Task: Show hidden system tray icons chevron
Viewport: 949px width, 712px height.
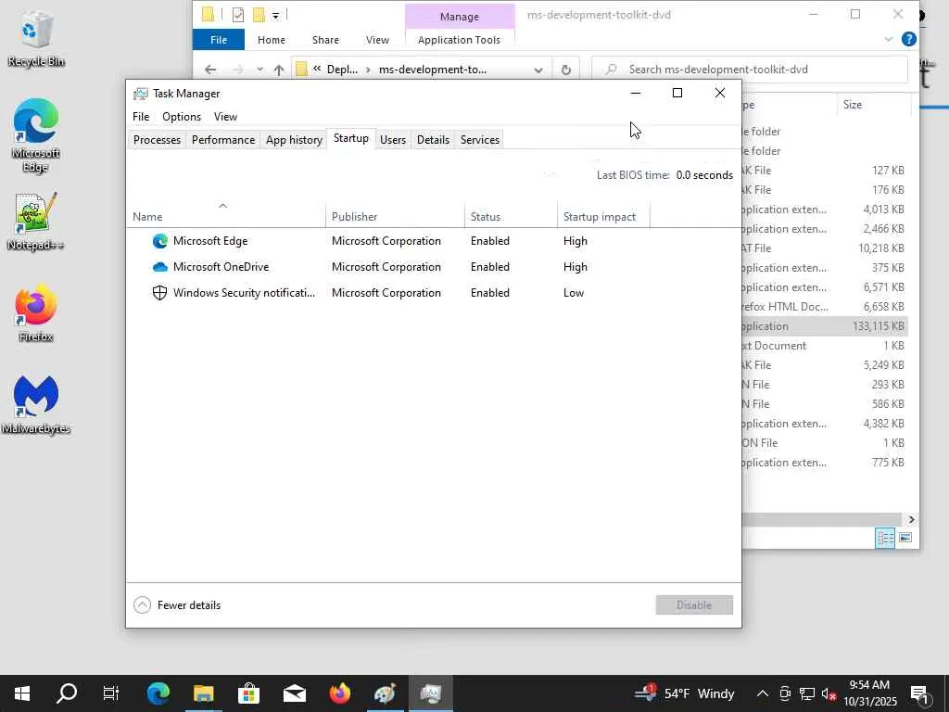Action: click(x=763, y=693)
